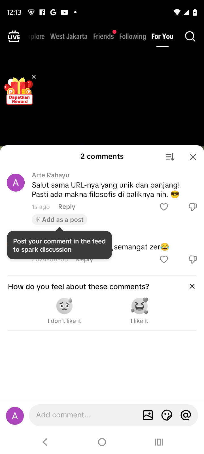The image size is (204, 454).
Task: Switch to the Friends tab
Action: (103, 37)
